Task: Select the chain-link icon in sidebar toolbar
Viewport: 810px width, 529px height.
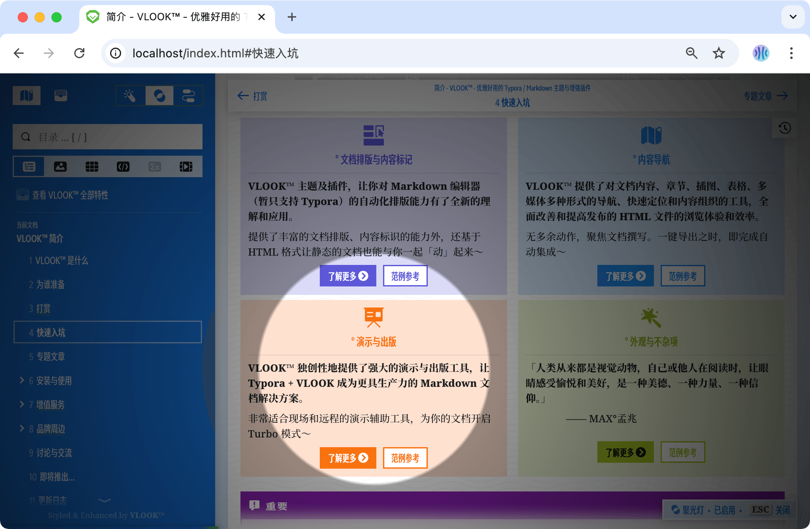Action: 189,95
